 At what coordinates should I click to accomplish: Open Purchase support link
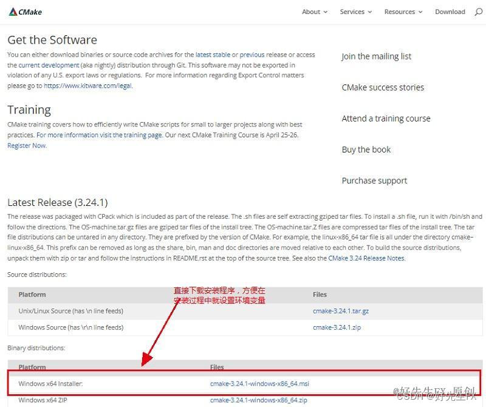click(x=374, y=180)
